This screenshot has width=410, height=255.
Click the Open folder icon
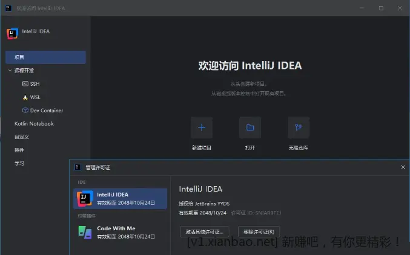click(x=250, y=127)
